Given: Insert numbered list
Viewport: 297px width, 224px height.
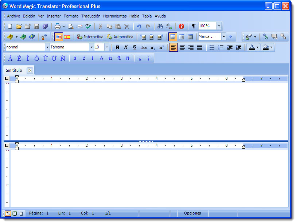Looking at the screenshot, I should [221, 47].
